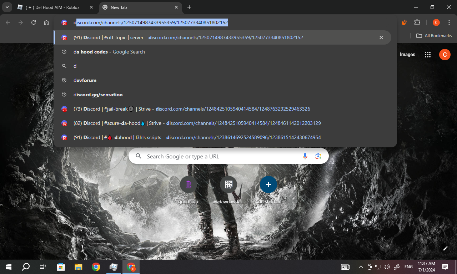Open the 'good lock' shortcut
Image resolution: width=457 pixels, height=274 pixels.
[189, 190]
